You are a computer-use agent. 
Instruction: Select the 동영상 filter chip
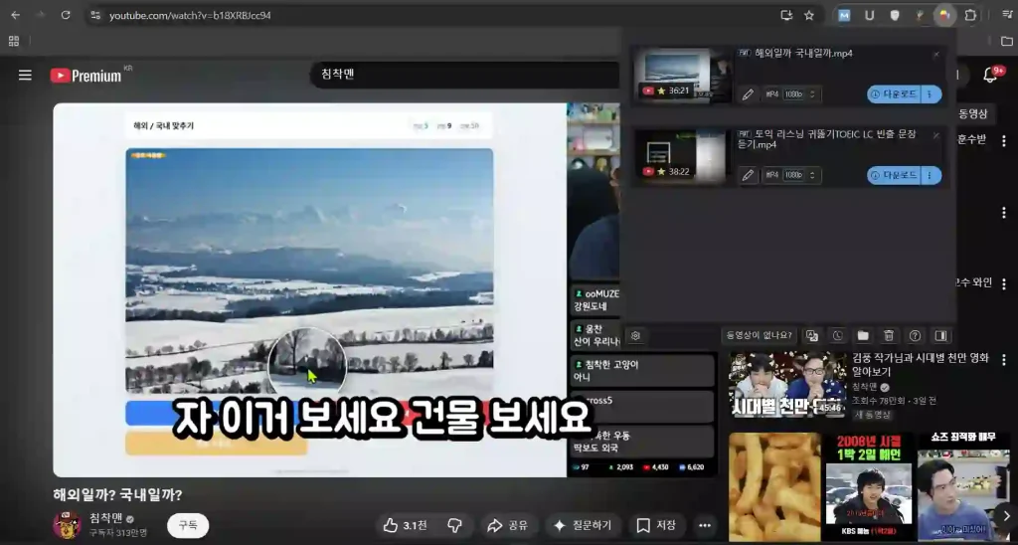[x=972, y=113]
